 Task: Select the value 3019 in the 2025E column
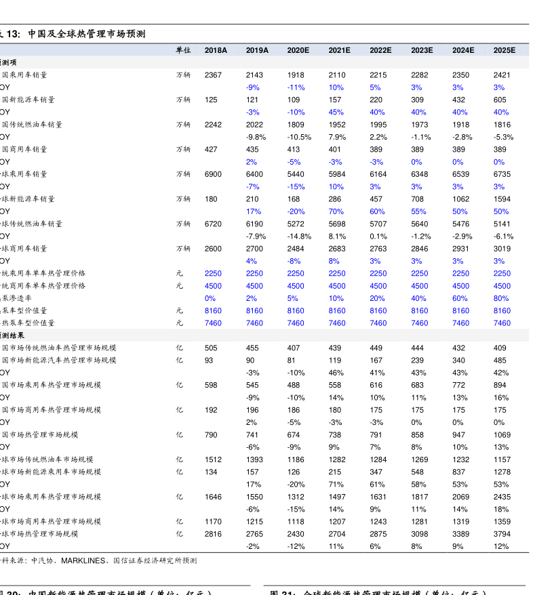point(502,249)
